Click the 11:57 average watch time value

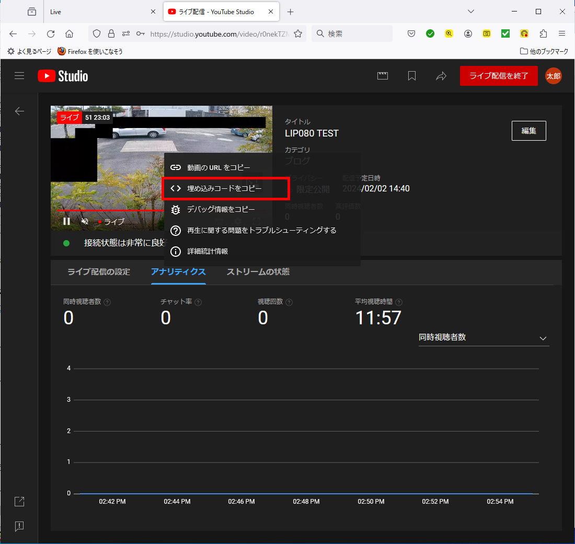coord(378,318)
